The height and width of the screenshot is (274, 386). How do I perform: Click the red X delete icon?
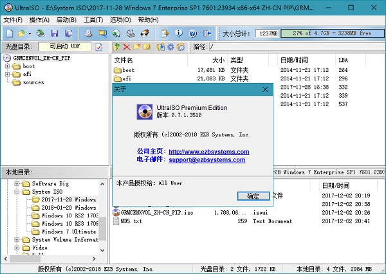click(127, 47)
